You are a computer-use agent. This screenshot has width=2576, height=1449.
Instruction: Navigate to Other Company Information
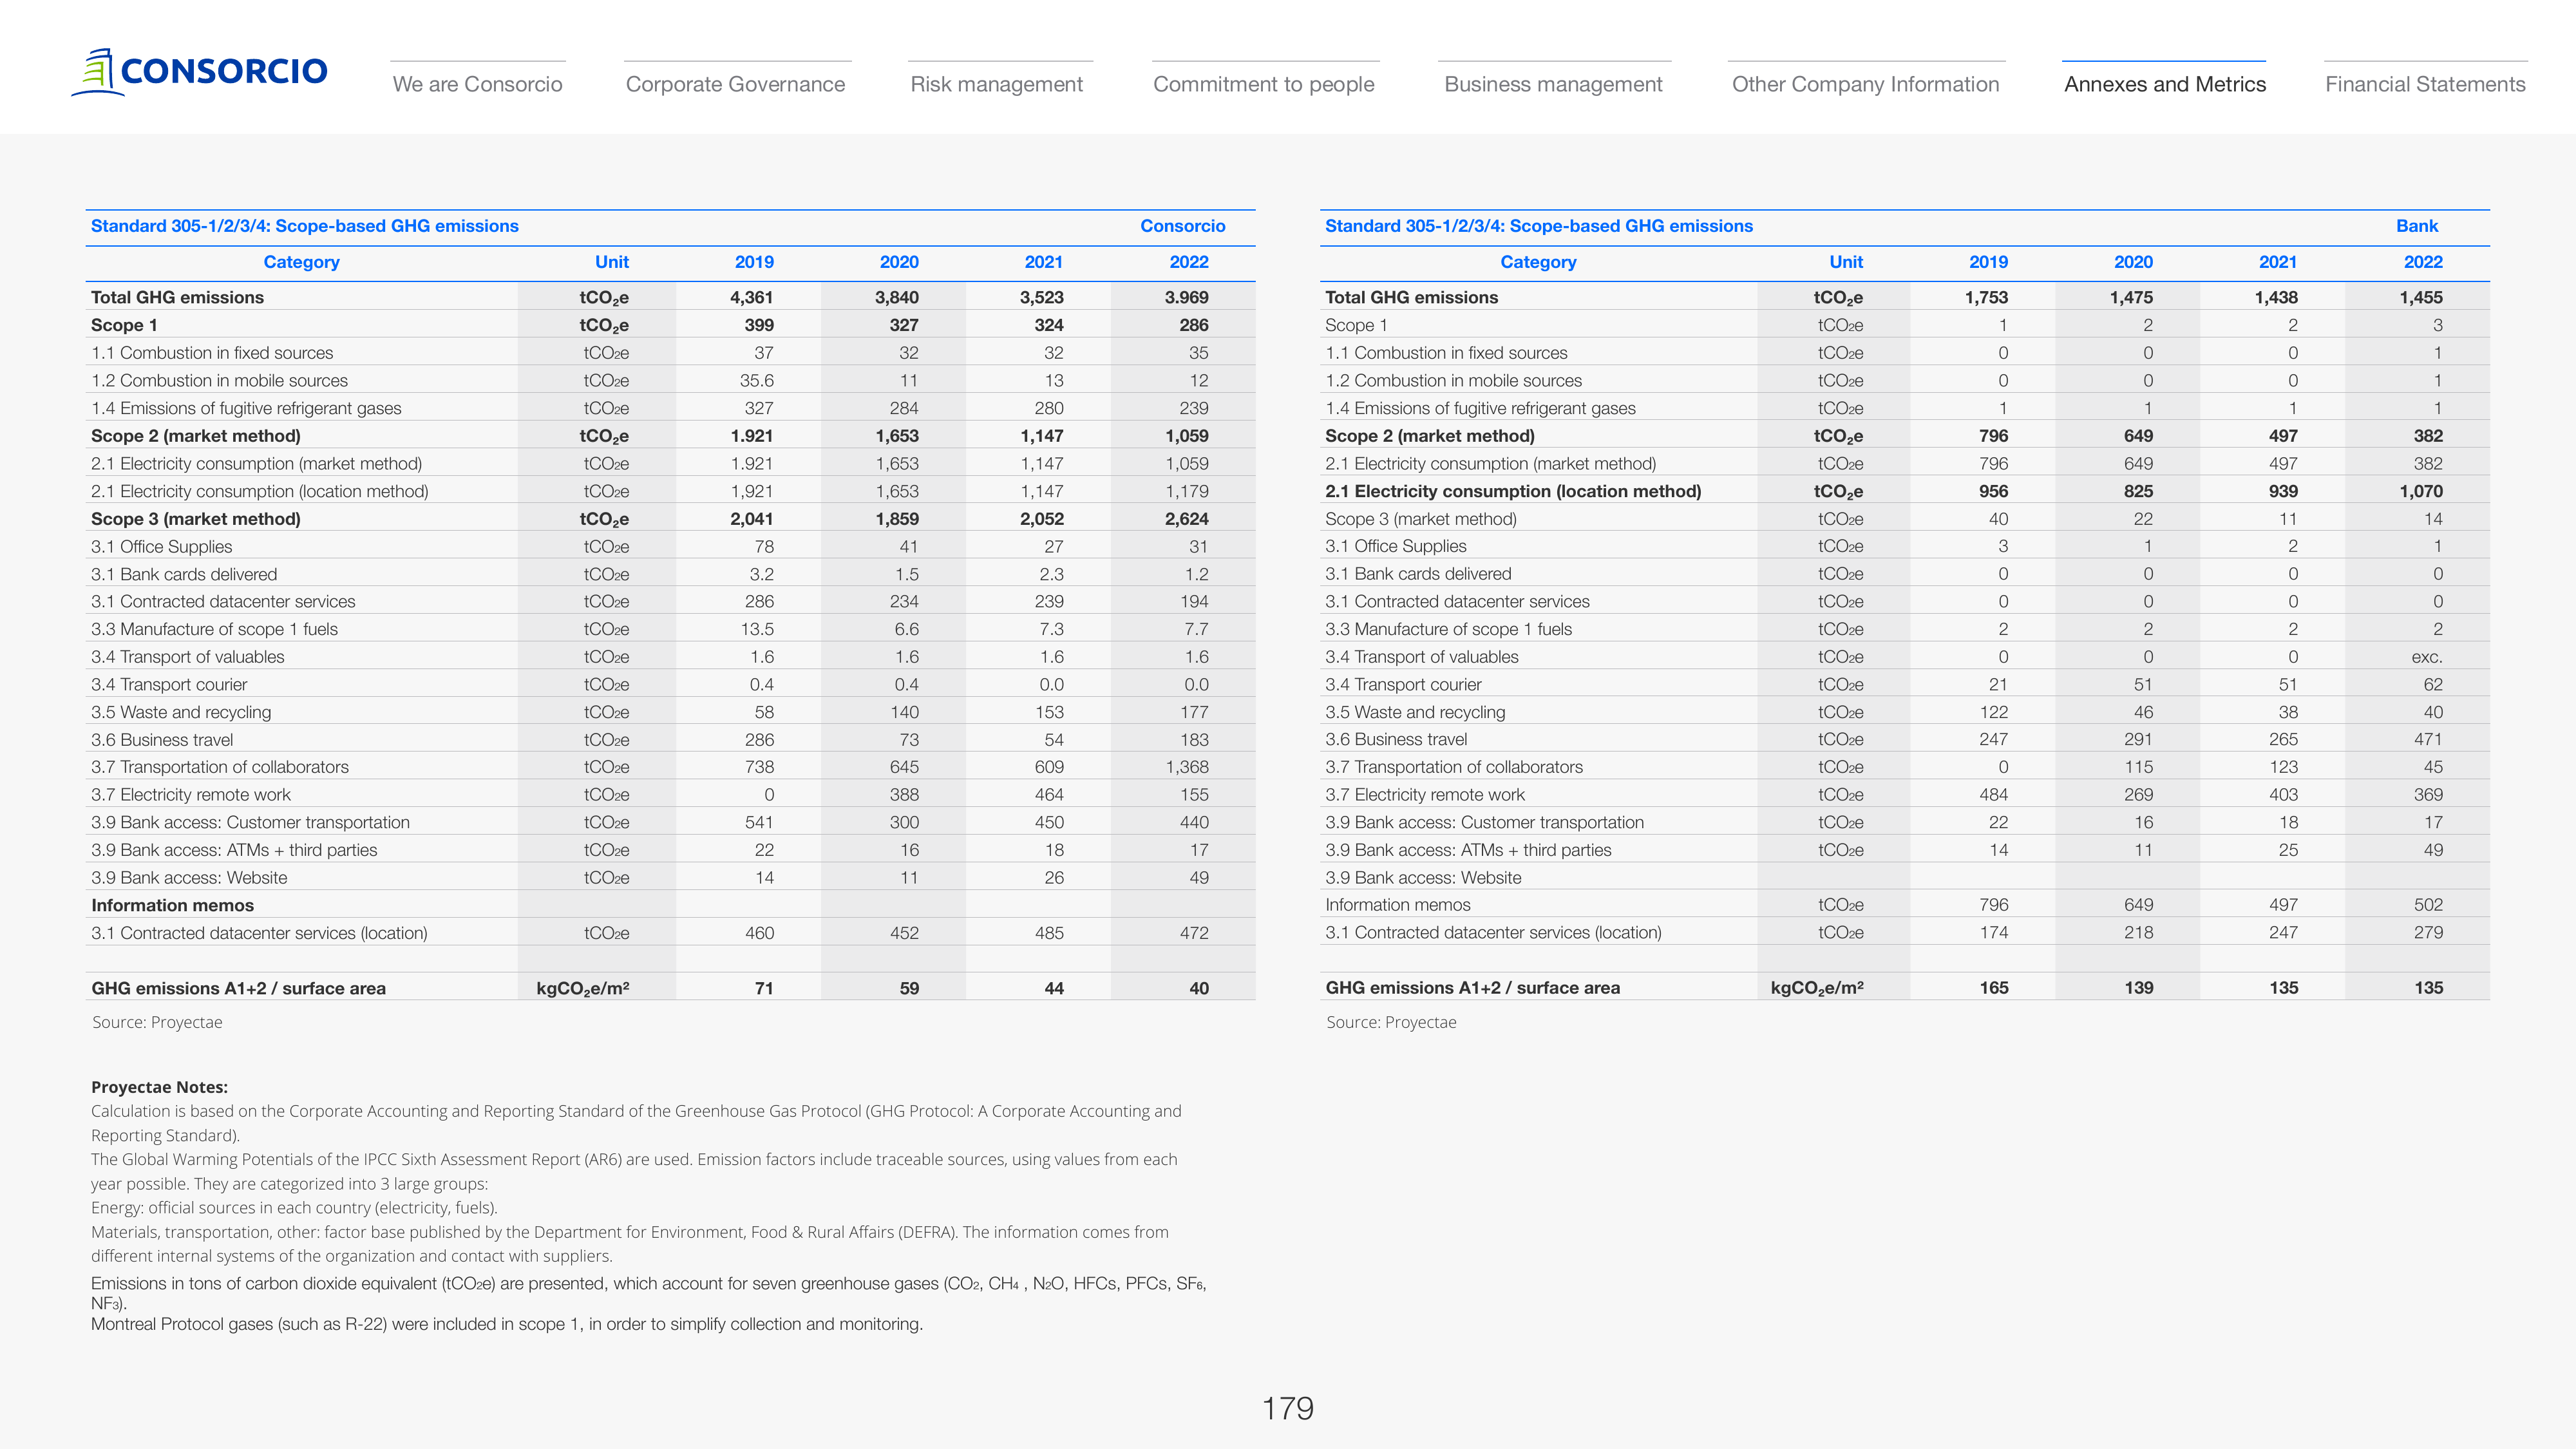1866,84
